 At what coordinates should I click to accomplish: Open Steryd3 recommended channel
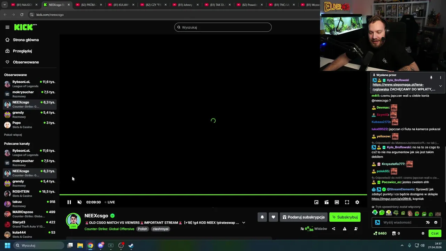click(30, 224)
